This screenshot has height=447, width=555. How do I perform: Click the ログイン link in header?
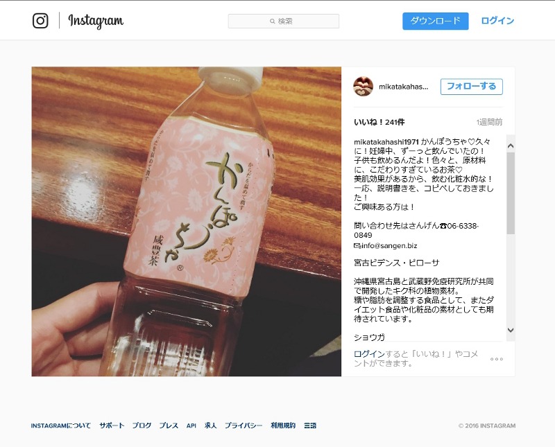[497, 21]
